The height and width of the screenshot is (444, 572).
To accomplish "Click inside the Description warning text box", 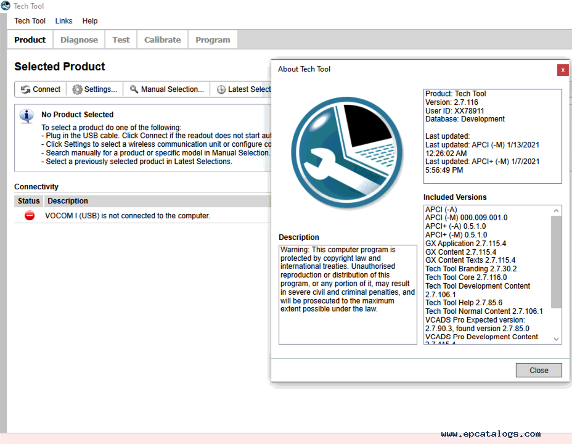I will point(348,294).
